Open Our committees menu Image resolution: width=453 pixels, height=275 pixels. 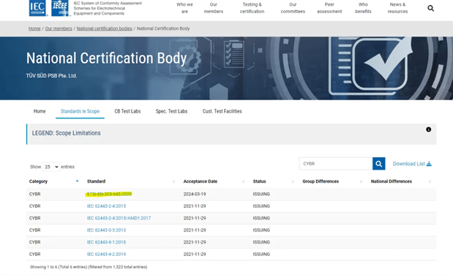(x=293, y=8)
